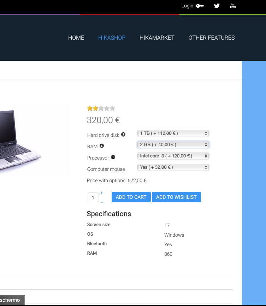Show Hard drive disk info icon

click(123, 134)
